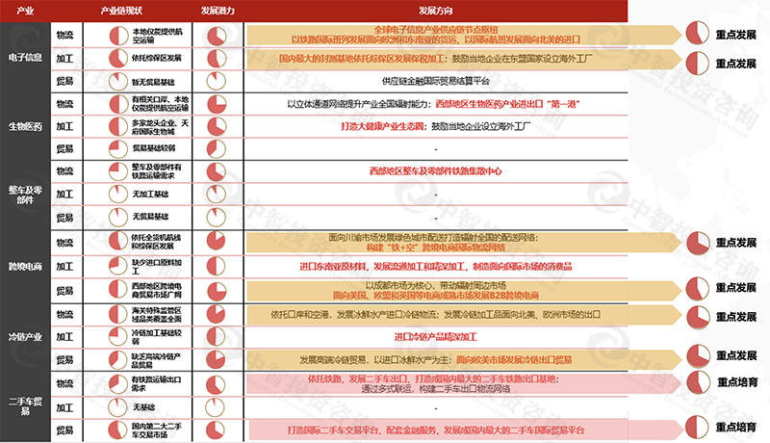Select the 生物医药 industry cell

(x=25, y=127)
